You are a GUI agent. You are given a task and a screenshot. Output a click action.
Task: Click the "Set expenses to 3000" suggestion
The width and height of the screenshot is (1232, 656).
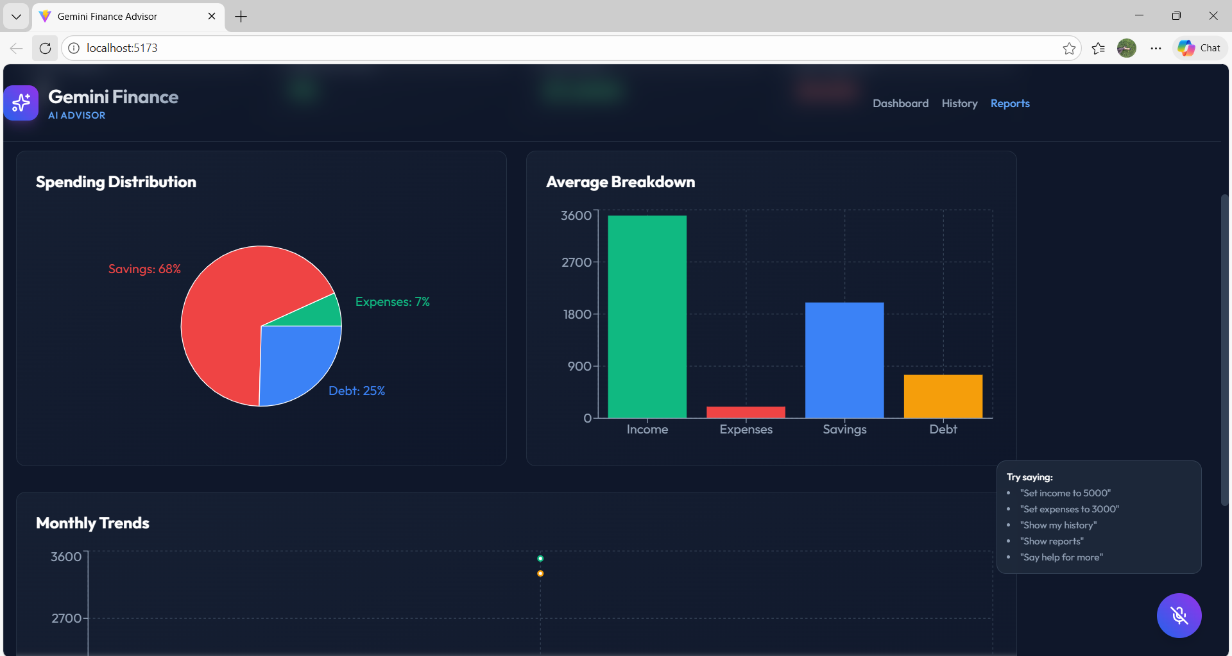coord(1070,509)
